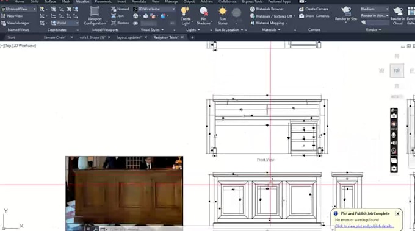
Task: Open the World coordinate system dropdown
Action: click(65, 23)
